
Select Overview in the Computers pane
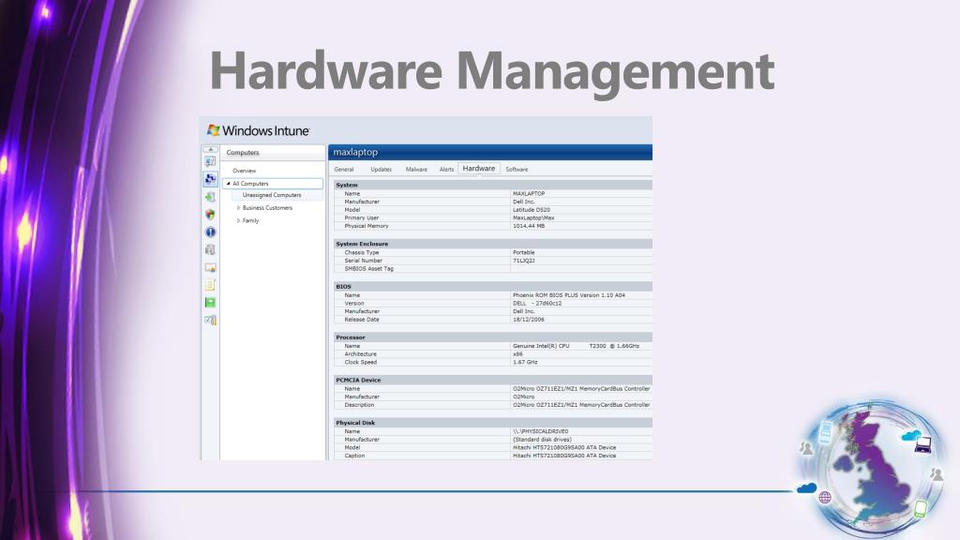[x=245, y=171]
